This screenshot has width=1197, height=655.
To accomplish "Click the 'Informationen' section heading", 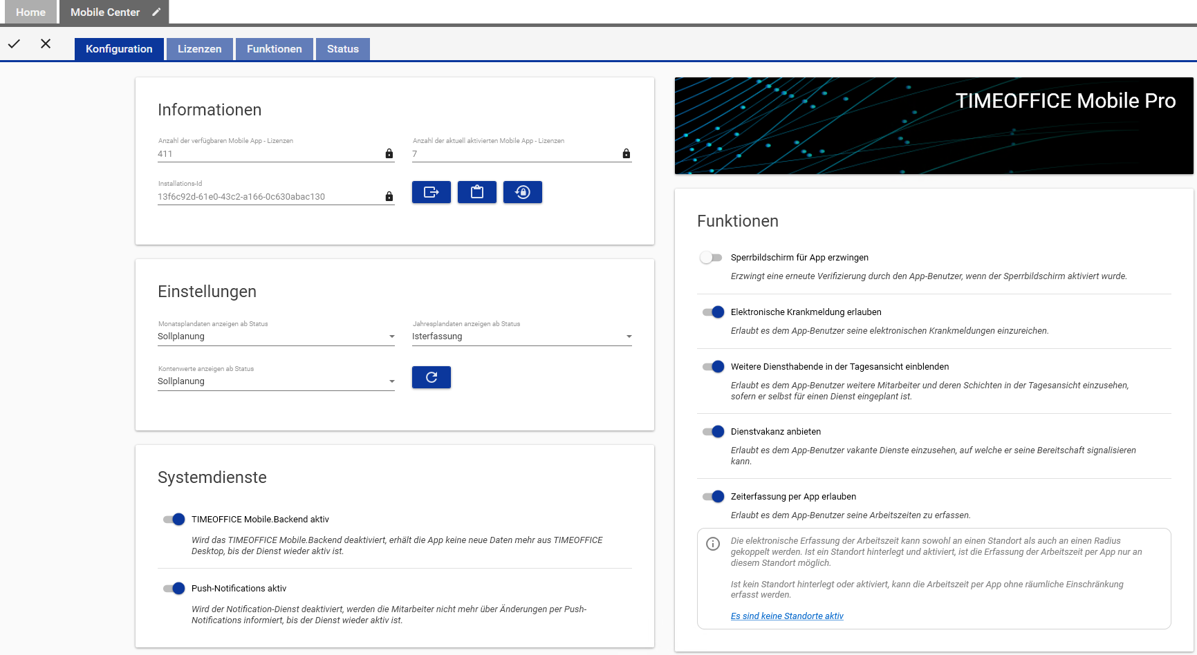I will 210,110.
